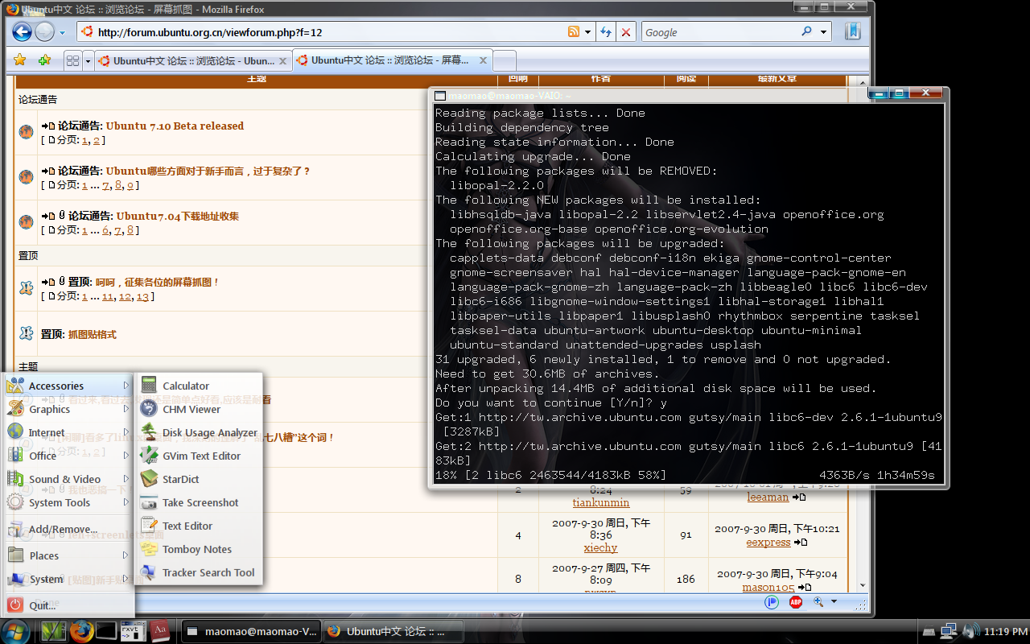Click the search magnifier icon
Image resolution: width=1030 pixels, height=644 pixels.
click(807, 32)
